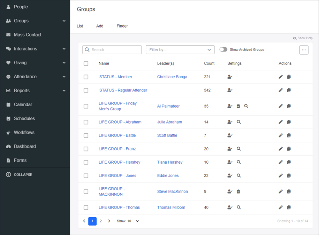The width and height of the screenshot is (319, 235).
Task: Change the Show: 10 page size dropdown
Action: click(128, 221)
